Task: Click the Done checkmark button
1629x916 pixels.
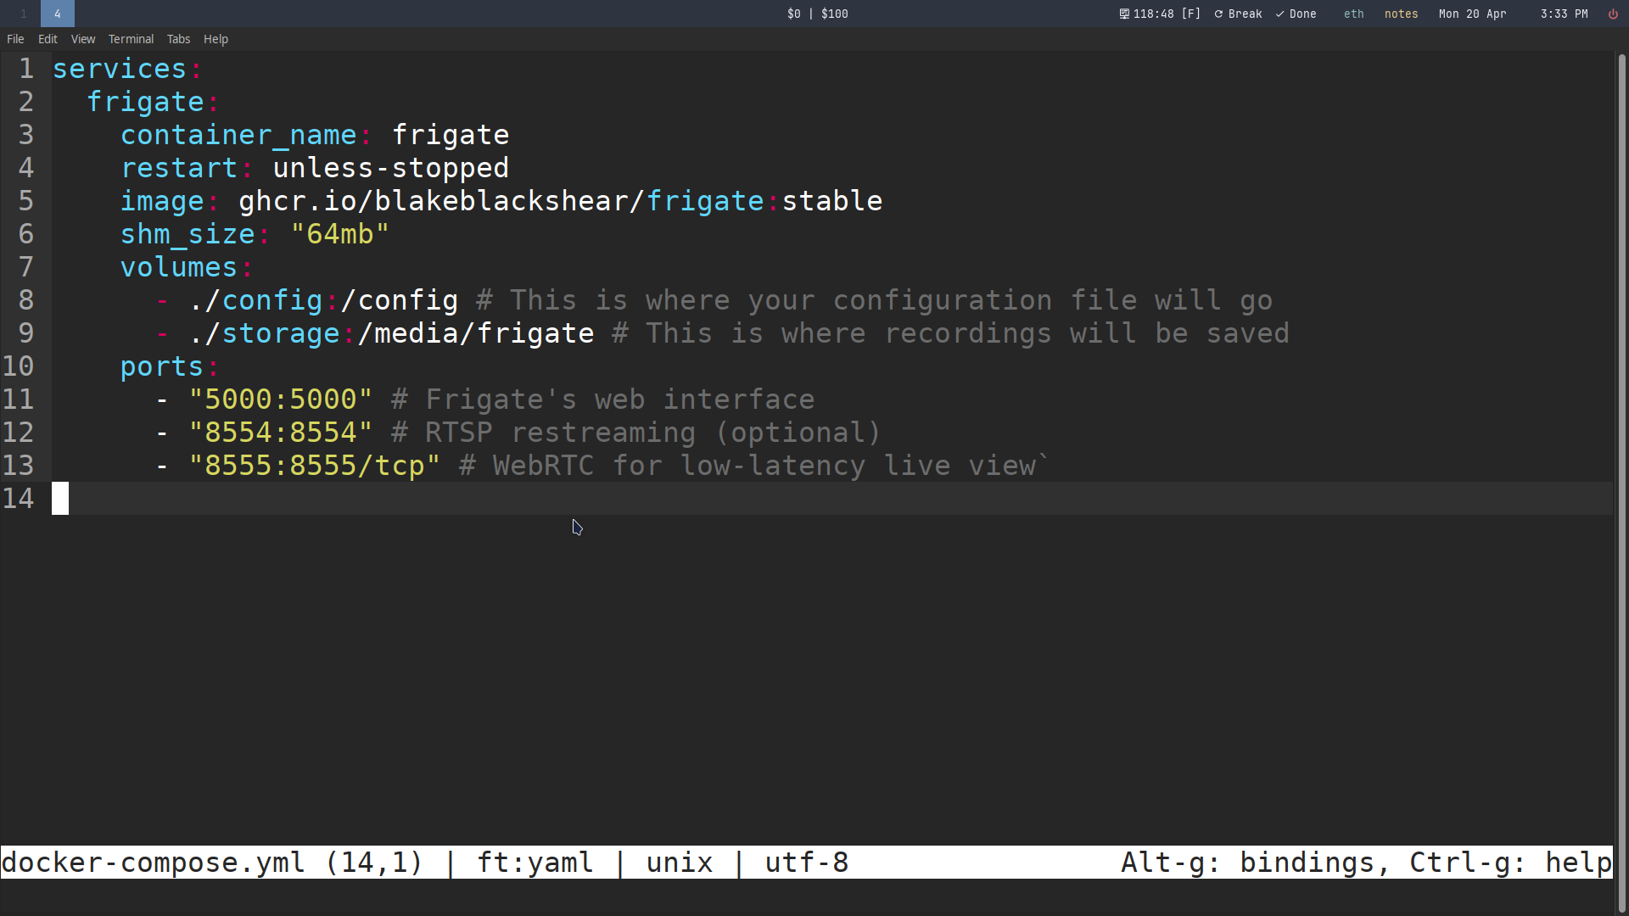Action: pos(1296,14)
